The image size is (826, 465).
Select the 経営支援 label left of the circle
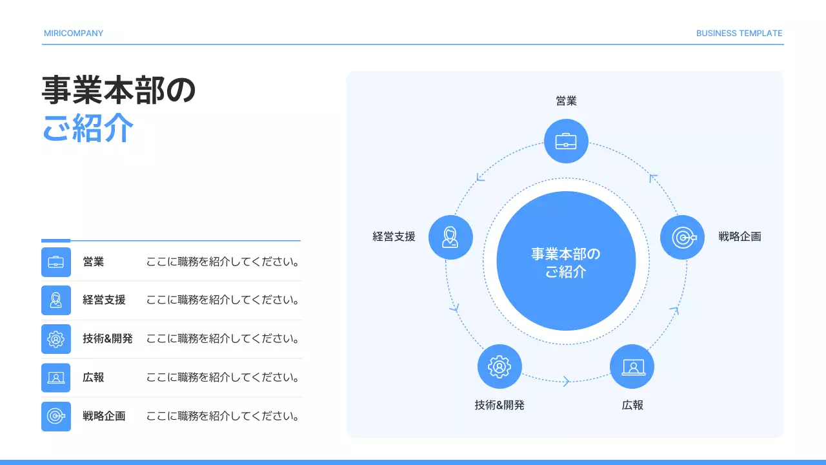coord(395,237)
